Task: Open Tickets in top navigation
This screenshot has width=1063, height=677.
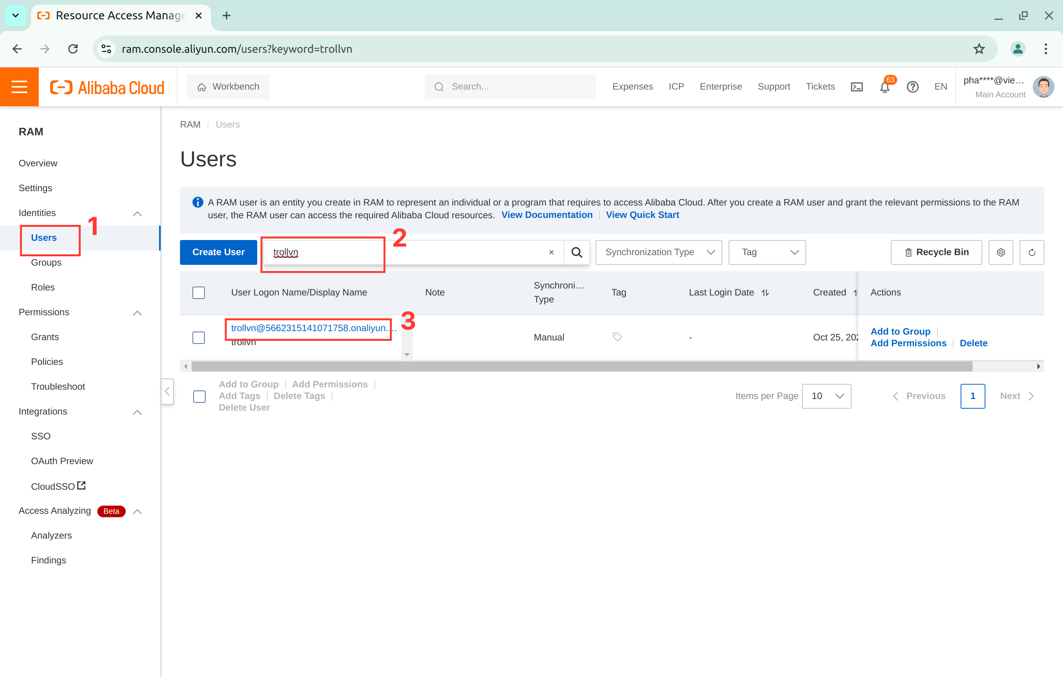Action: click(820, 87)
